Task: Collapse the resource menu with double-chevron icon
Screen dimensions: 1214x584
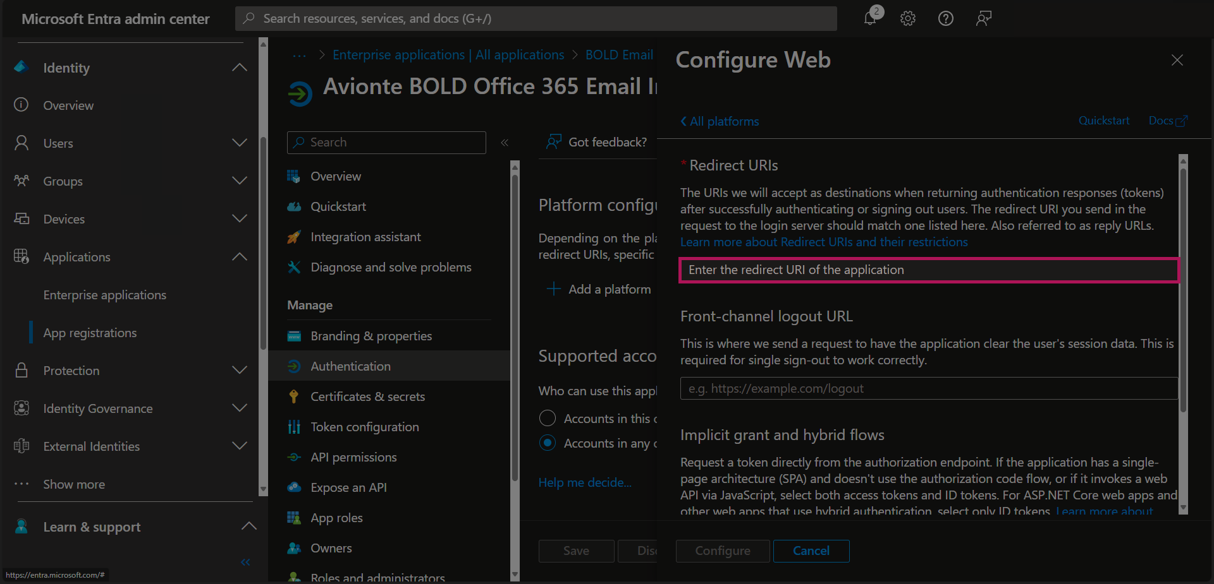Action: click(x=505, y=143)
